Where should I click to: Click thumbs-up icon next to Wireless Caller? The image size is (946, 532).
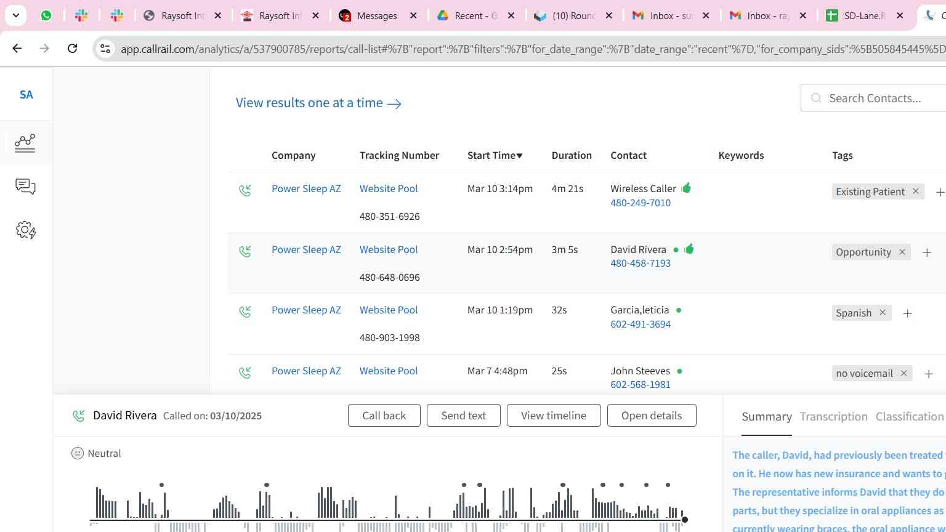pyautogui.click(x=686, y=188)
